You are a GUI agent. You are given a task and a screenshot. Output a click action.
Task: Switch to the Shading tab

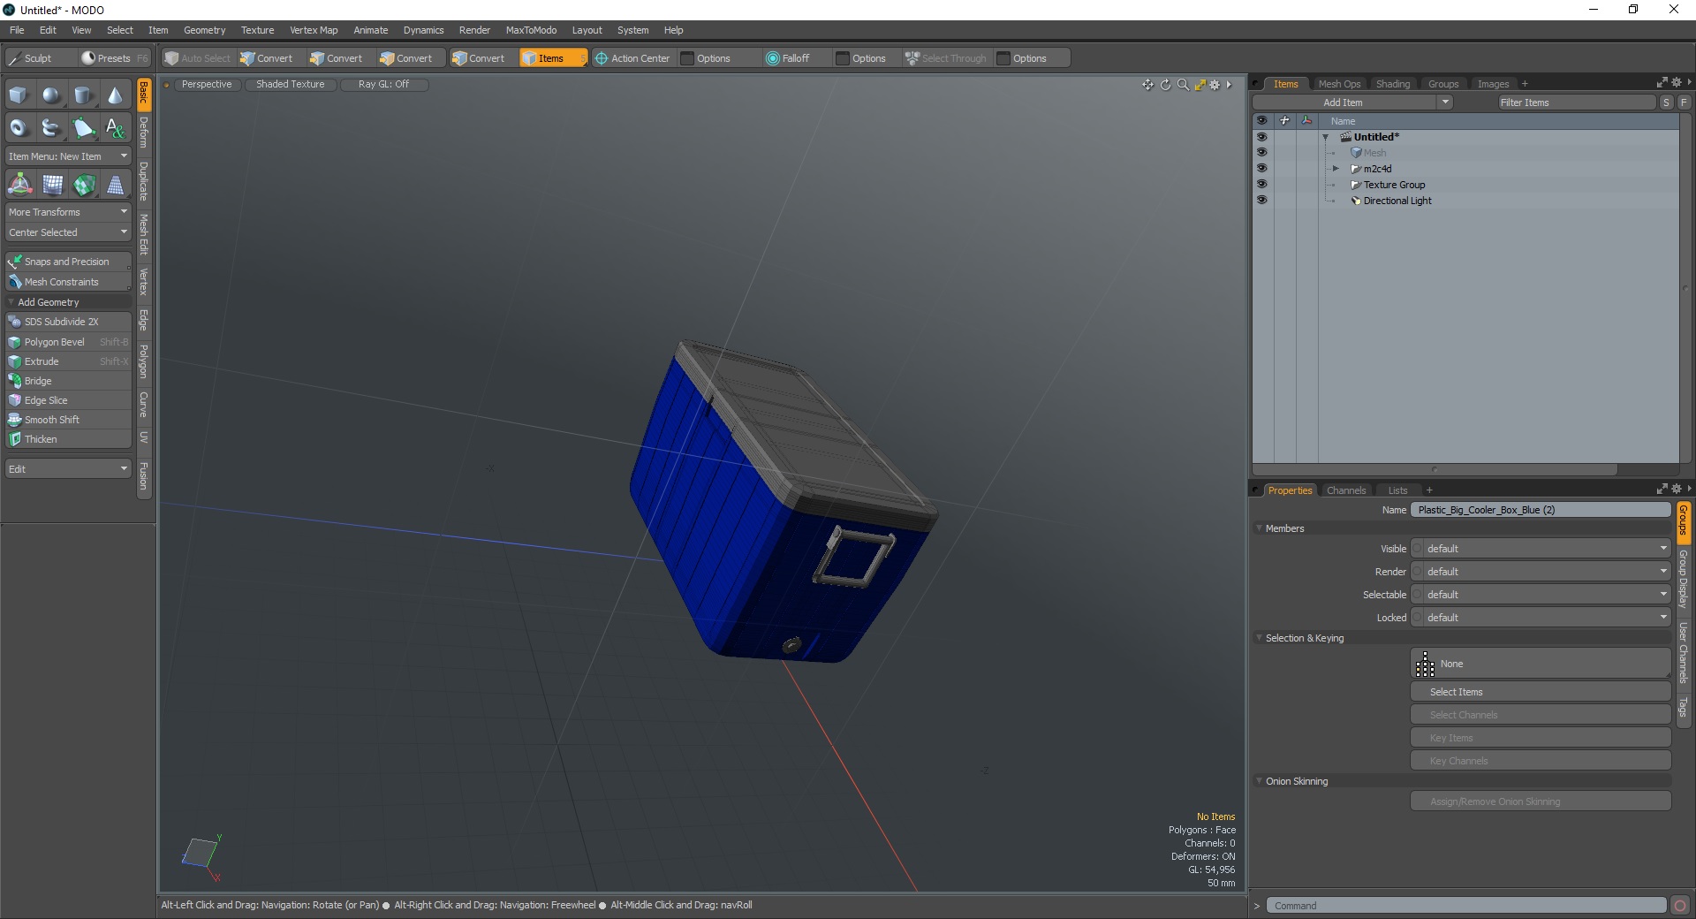pyautogui.click(x=1393, y=84)
